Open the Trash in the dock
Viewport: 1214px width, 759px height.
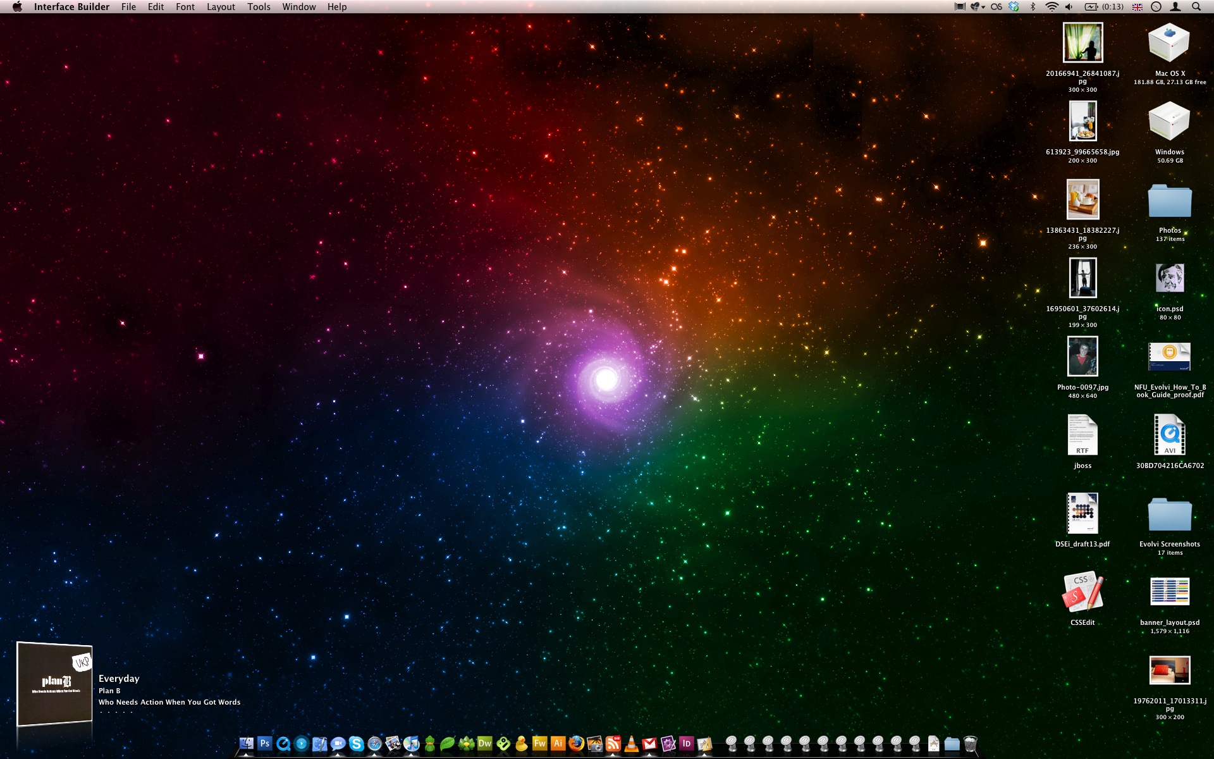coord(971,744)
